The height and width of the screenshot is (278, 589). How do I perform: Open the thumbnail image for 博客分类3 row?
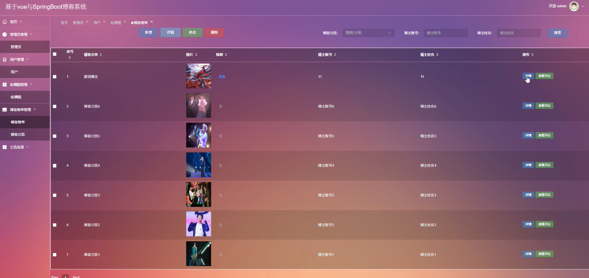point(198,194)
